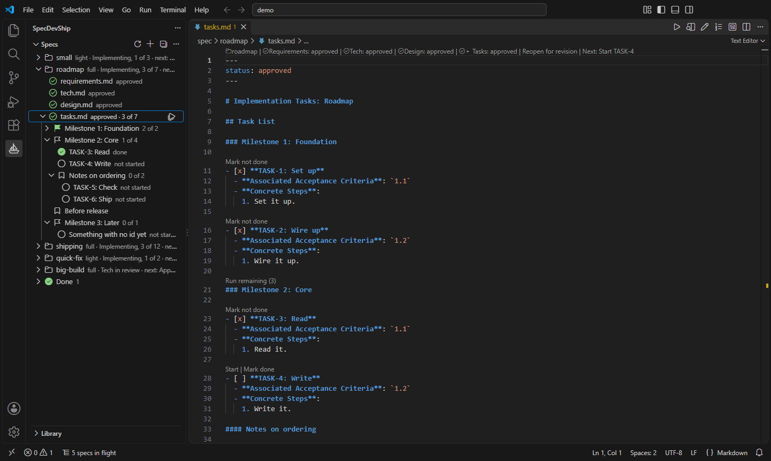Open the Terminal menu

[x=172, y=10]
